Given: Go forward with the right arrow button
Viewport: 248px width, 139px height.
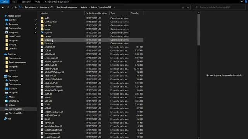Looking at the screenshot, I should pyautogui.click(x=8, y=7).
